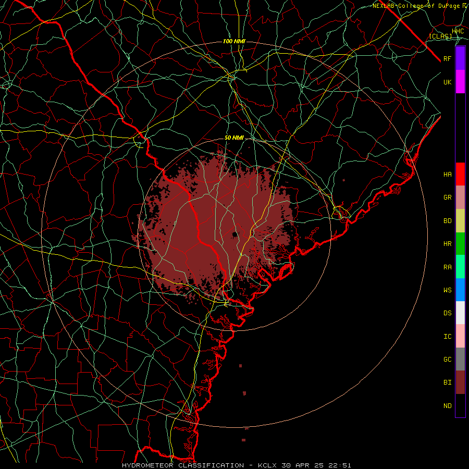Pick the HR green legend swatch
The width and height of the screenshot is (469, 469).
(460, 244)
